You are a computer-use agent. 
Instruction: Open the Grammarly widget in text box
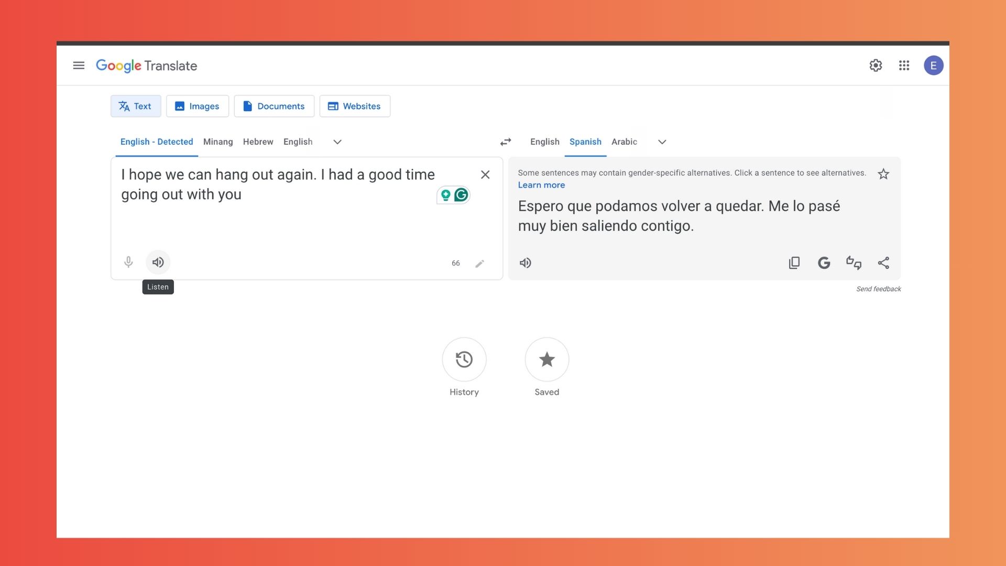(461, 195)
